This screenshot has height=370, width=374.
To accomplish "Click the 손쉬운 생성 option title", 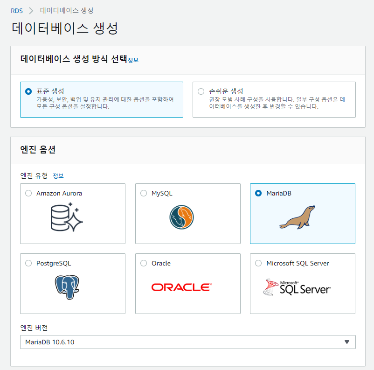I will (226, 91).
